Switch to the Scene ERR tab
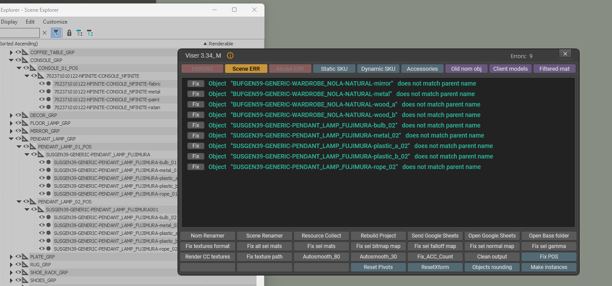The width and height of the screenshot is (612, 286). tap(246, 69)
